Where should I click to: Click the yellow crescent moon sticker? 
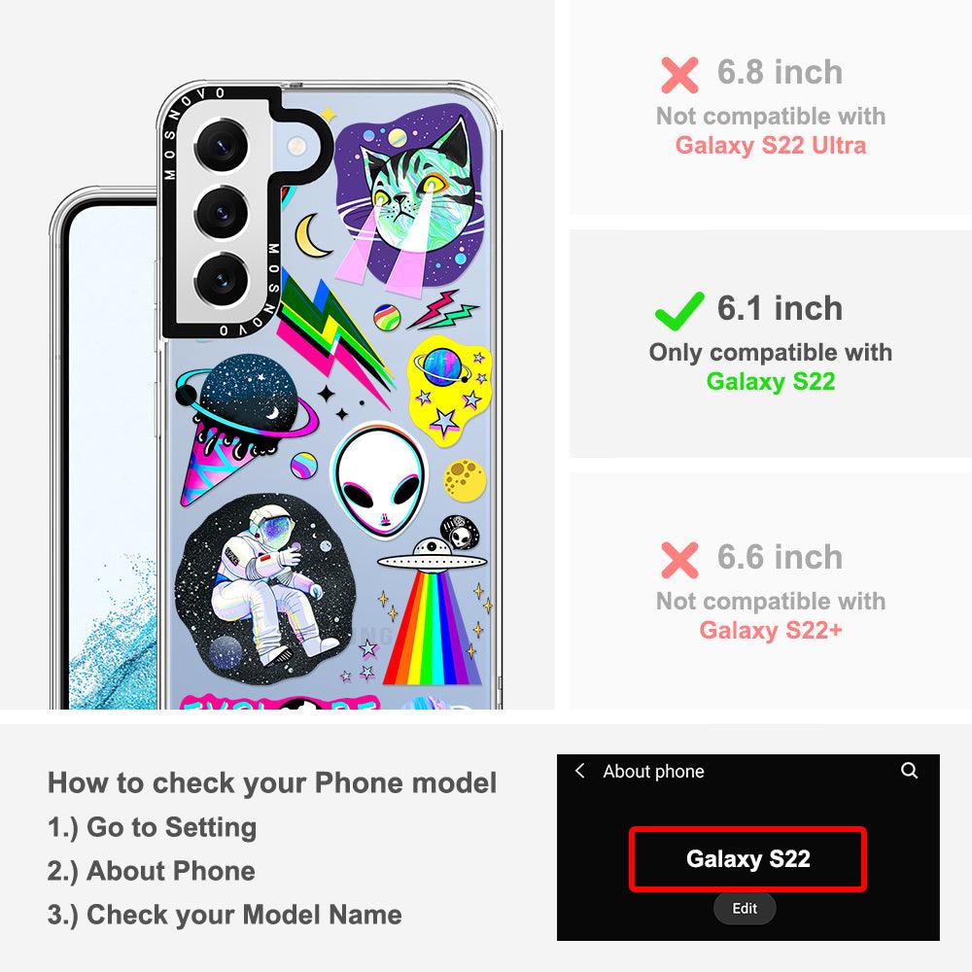pyautogui.click(x=312, y=235)
